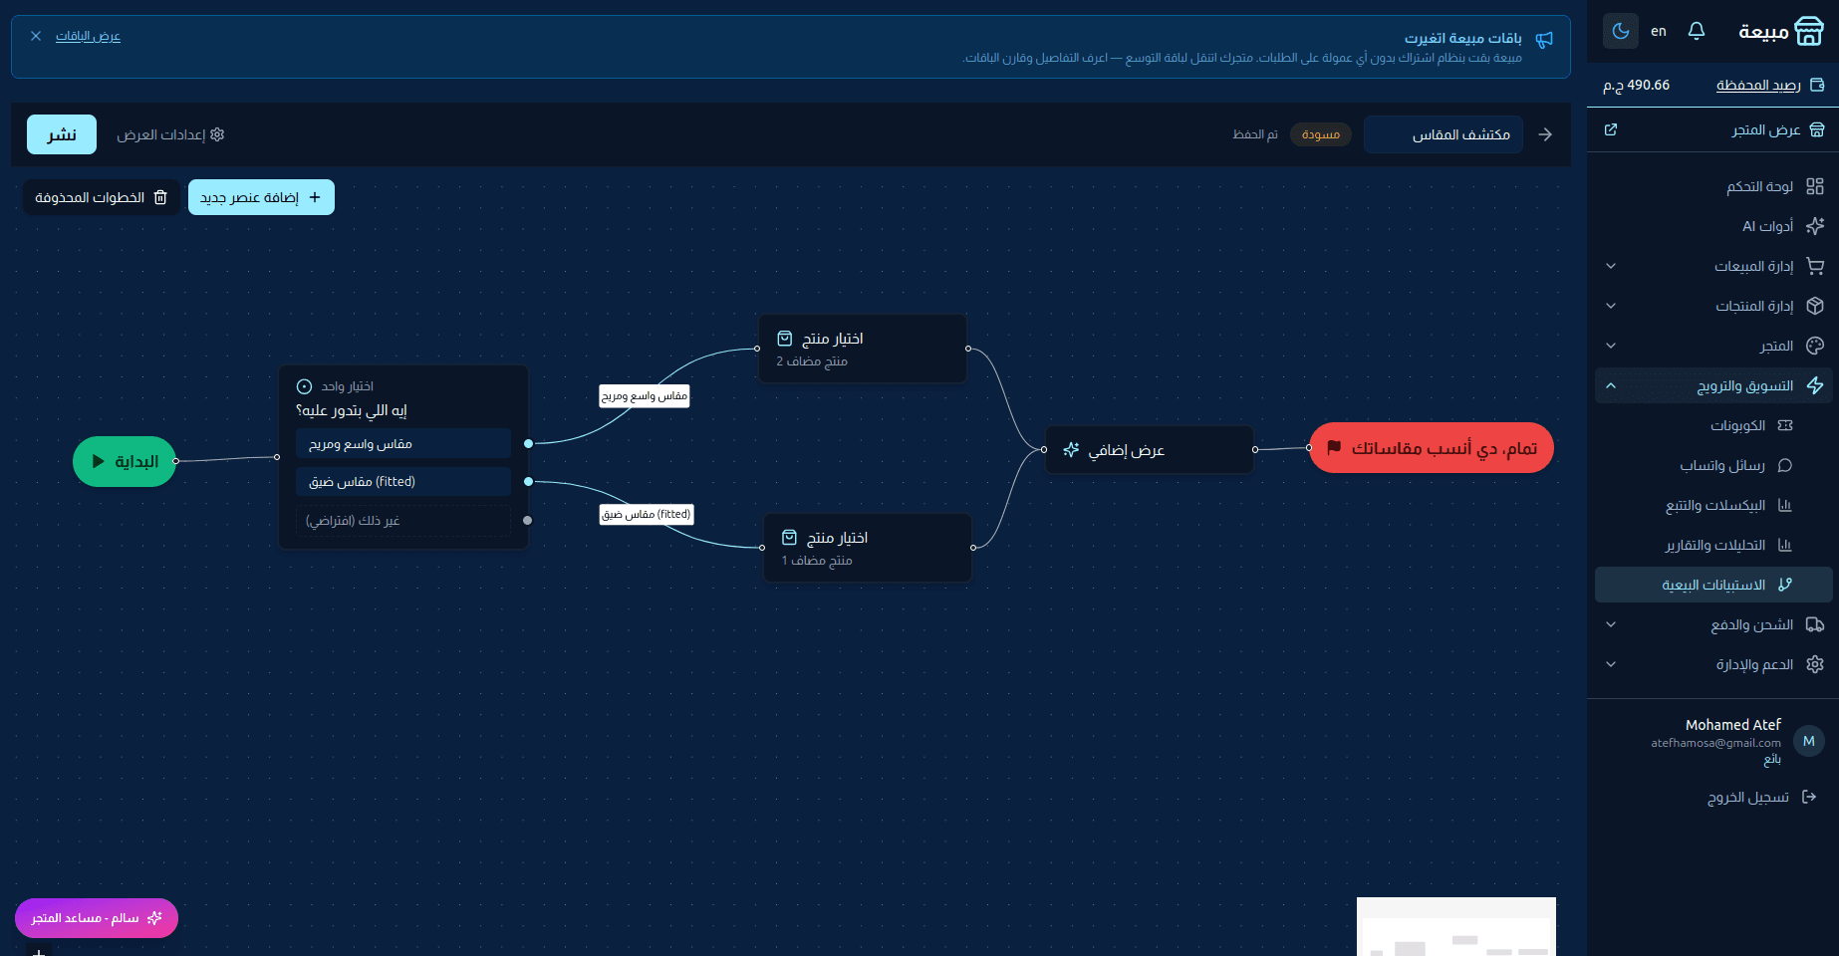
Task: Click تسجيل الخروج logout
Action: point(1761,797)
